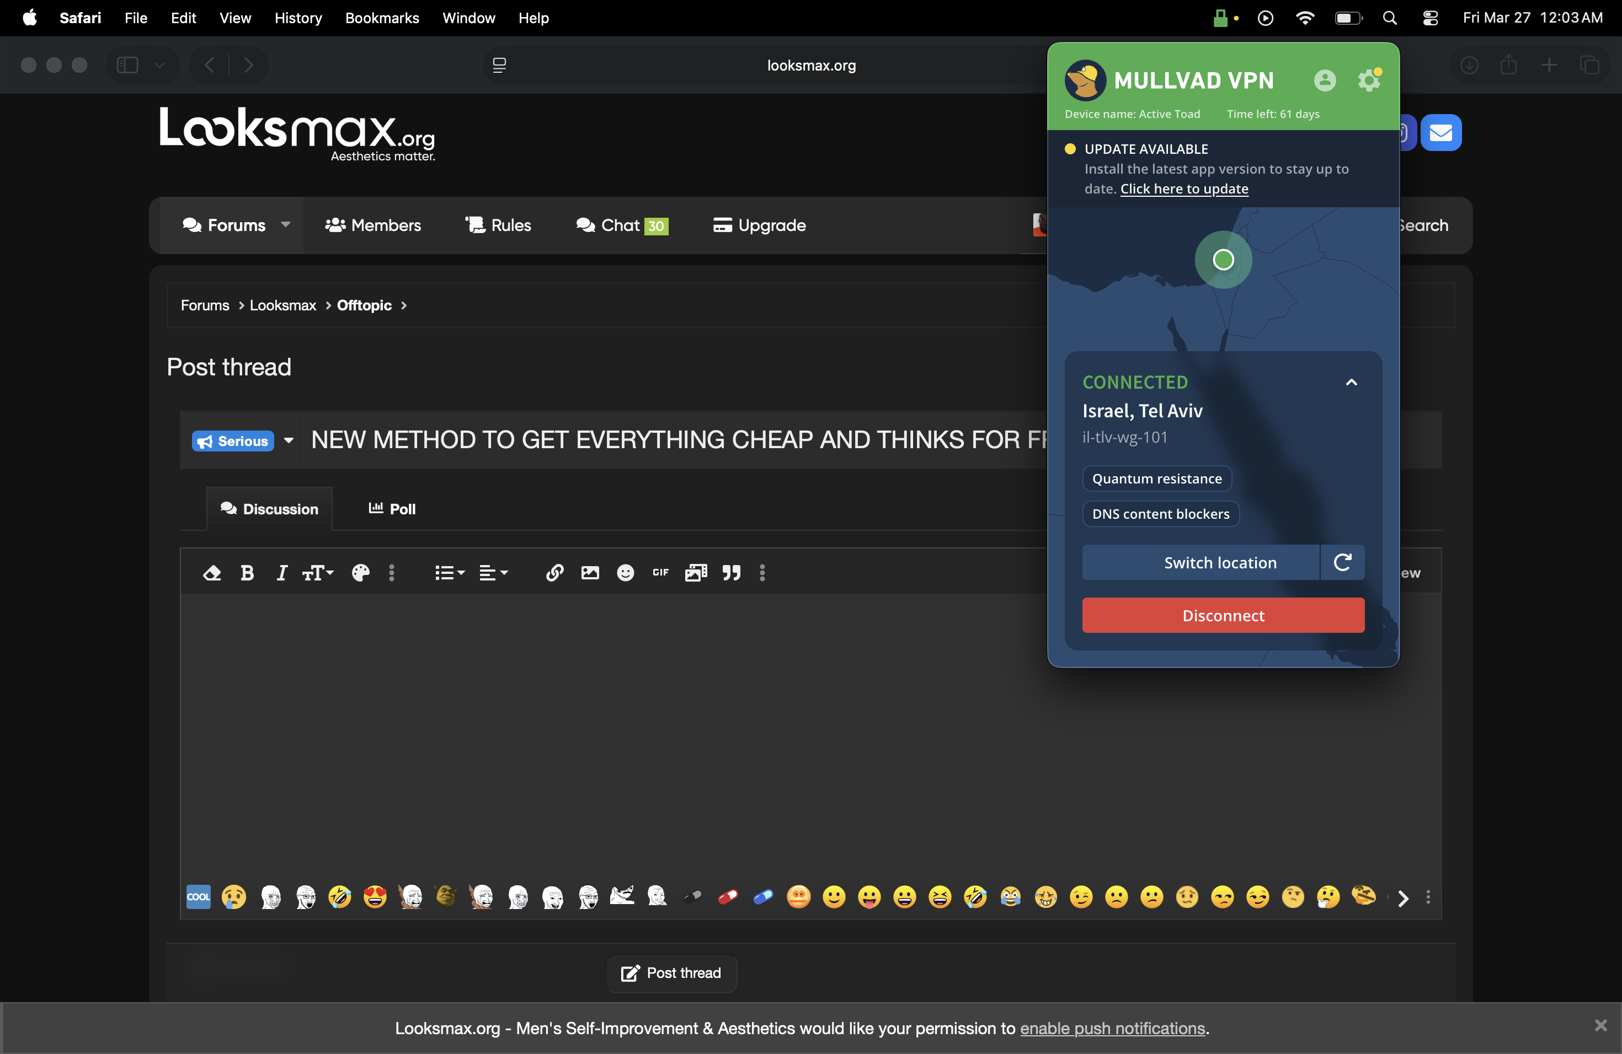
Task: Switch to the Poll tab
Action: coord(392,509)
